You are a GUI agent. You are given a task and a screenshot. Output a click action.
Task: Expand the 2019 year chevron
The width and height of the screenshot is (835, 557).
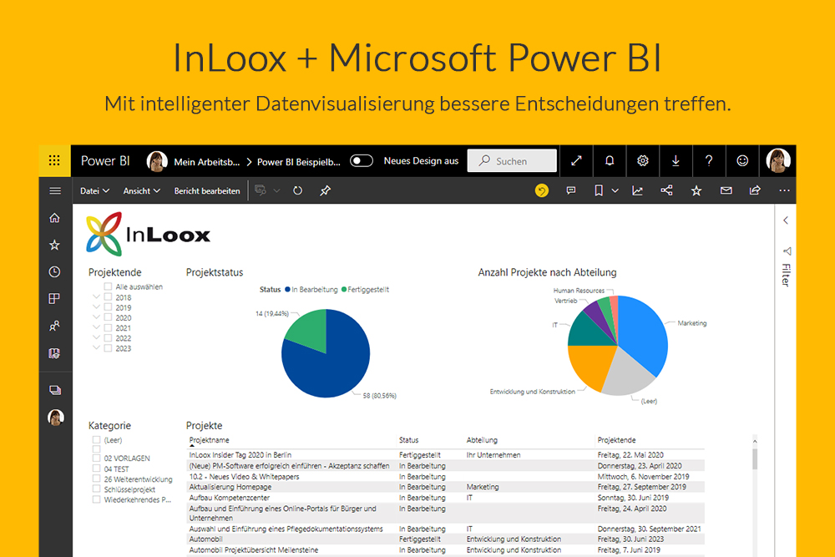click(96, 306)
